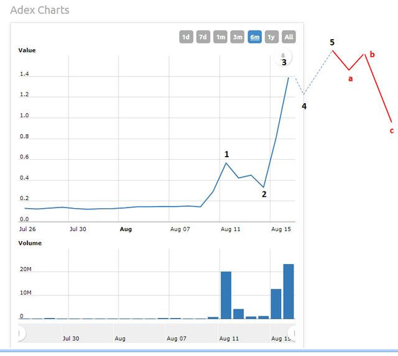Click the price peak labeled 1
Image resolution: width=398 pixels, height=356 pixels.
(226, 163)
